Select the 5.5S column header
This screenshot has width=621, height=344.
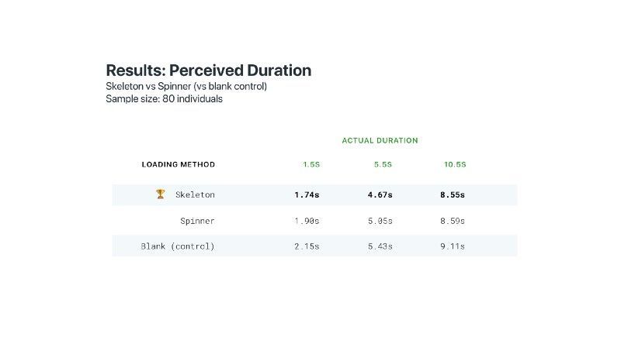[383, 164]
